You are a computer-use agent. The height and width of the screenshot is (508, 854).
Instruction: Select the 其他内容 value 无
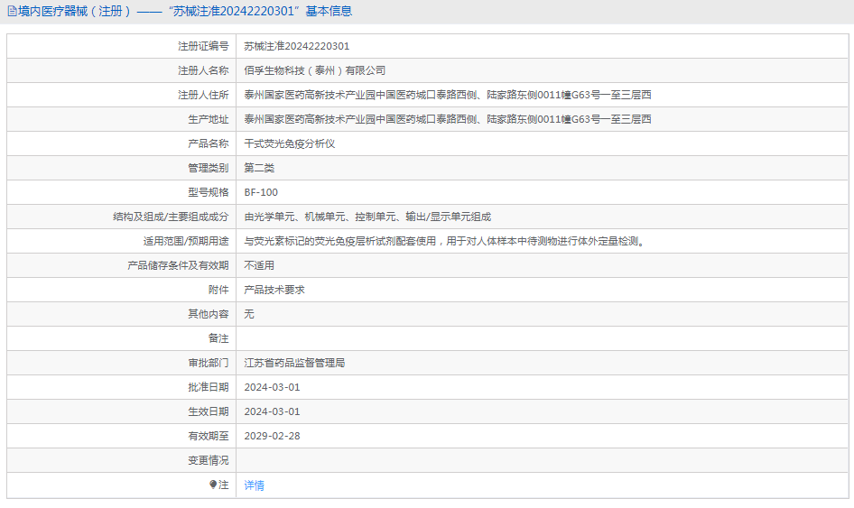click(249, 314)
